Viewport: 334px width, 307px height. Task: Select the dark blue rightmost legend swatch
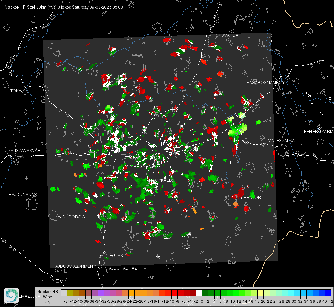pos(328,293)
